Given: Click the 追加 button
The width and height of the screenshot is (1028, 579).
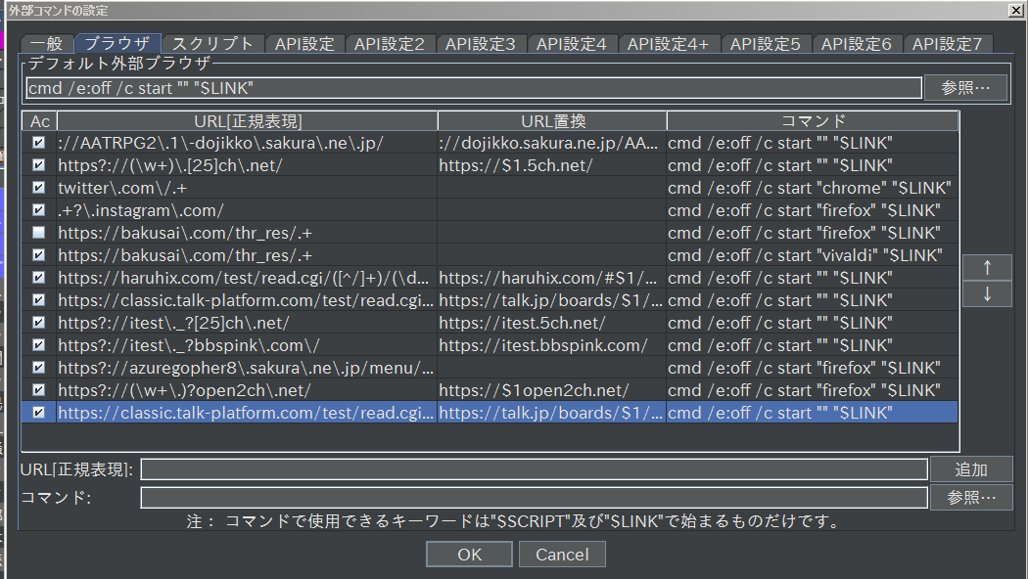Looking at the screenshot, I should tap(971, 469).
